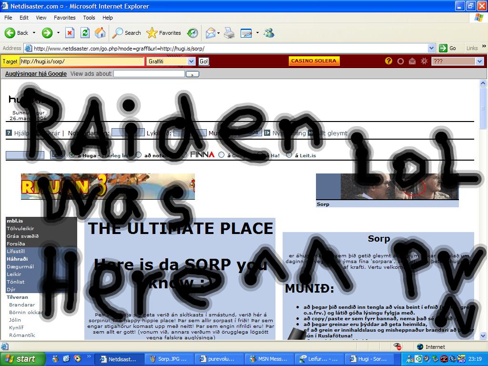Expand the Mail button dropdown arrow
The width and height of the screenshot is (488, 366).
click(218, 33)
